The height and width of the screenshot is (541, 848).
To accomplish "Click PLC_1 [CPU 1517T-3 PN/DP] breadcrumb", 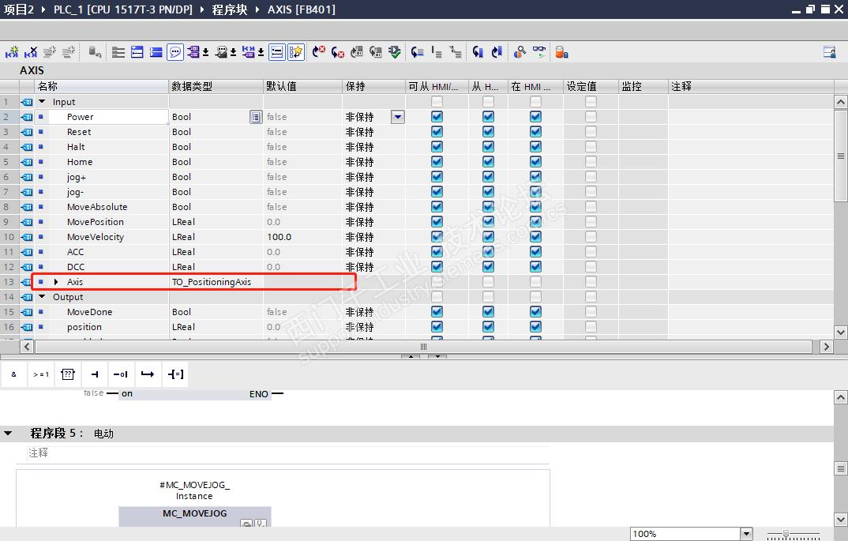I will (x=122, y=9).
